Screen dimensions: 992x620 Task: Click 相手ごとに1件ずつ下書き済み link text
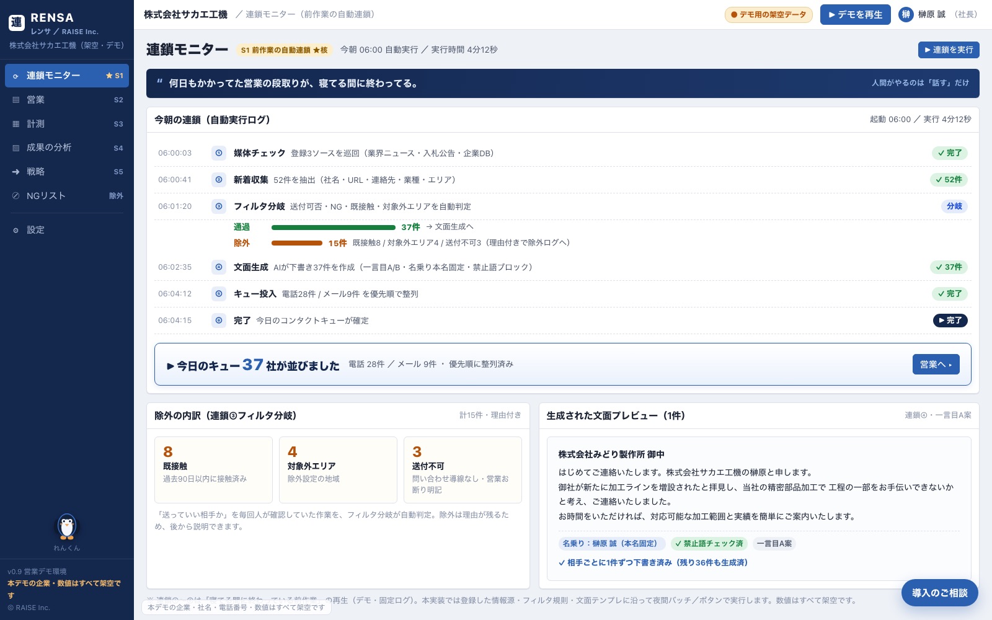[653, 563]
